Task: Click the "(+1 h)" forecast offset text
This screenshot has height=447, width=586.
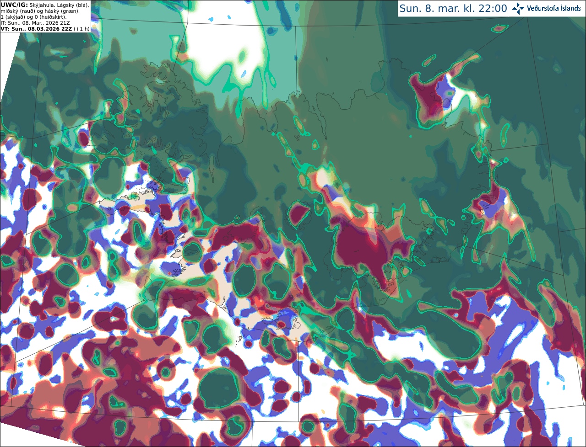Action: click(81, 29)
